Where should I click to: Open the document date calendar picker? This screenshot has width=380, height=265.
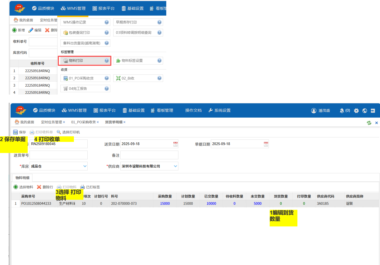coord(266,144)
